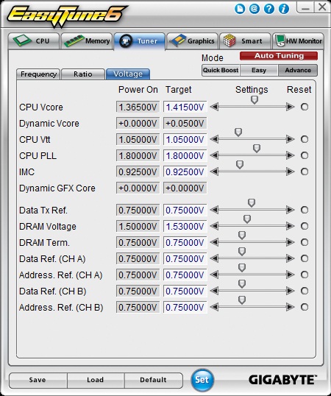Open the info 'i' icon
The height and width of the screenshot is (396, 331).
click(284, 9)
